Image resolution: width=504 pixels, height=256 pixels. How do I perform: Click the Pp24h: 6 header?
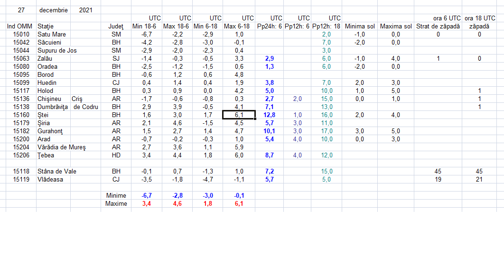[x=270, y=27]
